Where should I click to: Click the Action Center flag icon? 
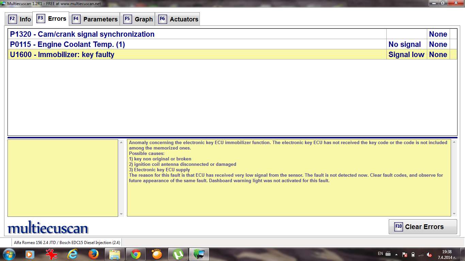405,255
